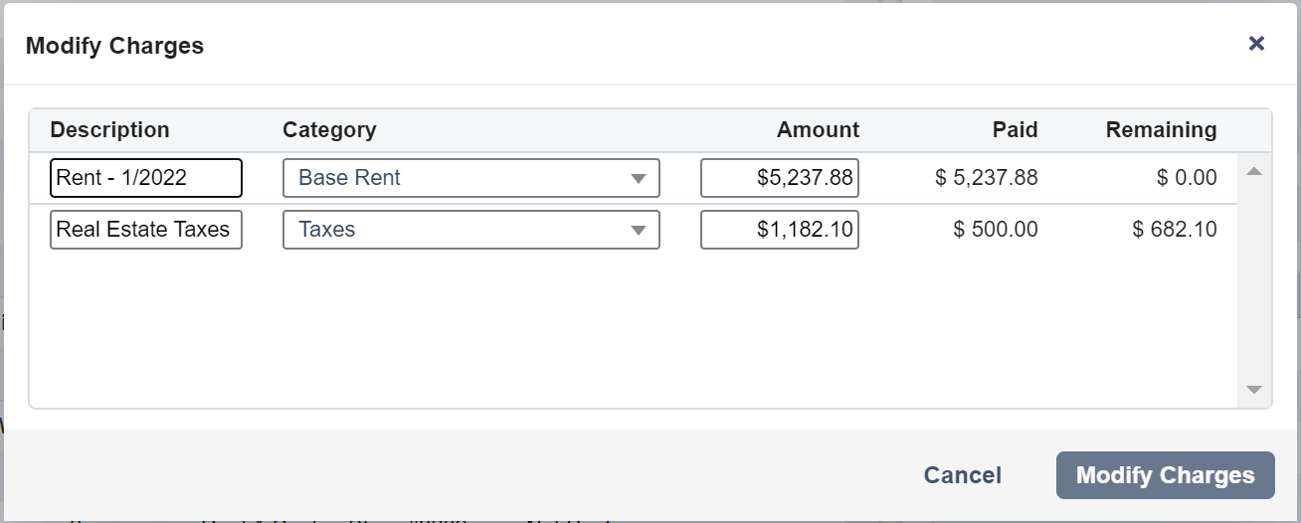Click the Description column header
The width and height of the screenshot is (1301, 523).
click(x=109, y=130)
